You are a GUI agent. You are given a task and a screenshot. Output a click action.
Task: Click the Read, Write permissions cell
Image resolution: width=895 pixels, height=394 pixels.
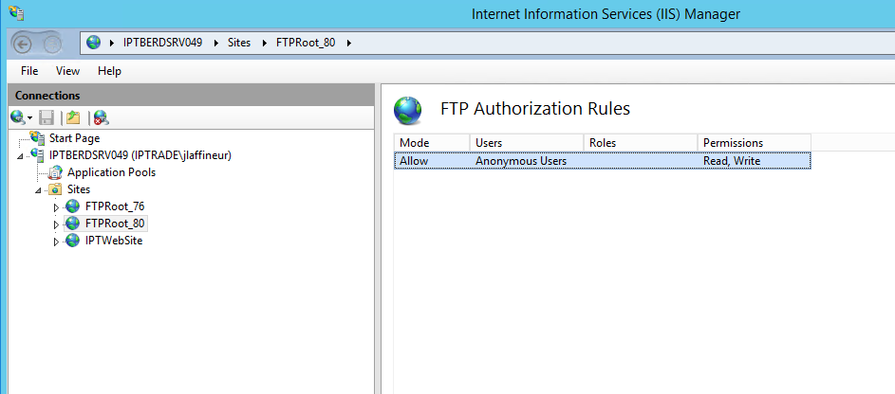point(732,161)
